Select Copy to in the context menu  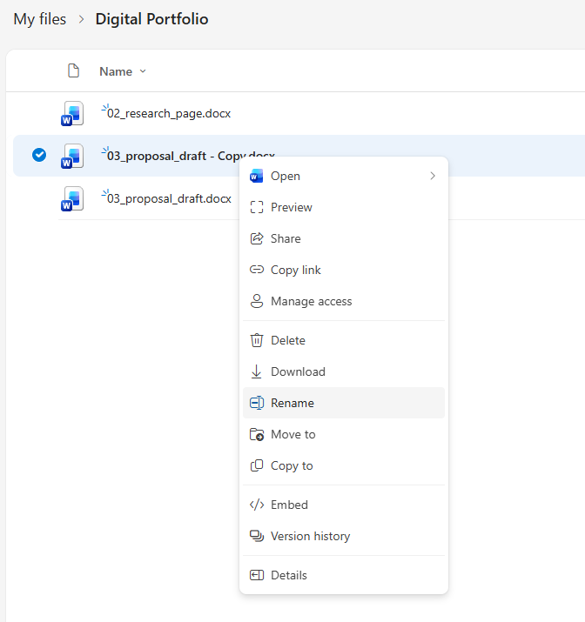(x=344, y=465)
